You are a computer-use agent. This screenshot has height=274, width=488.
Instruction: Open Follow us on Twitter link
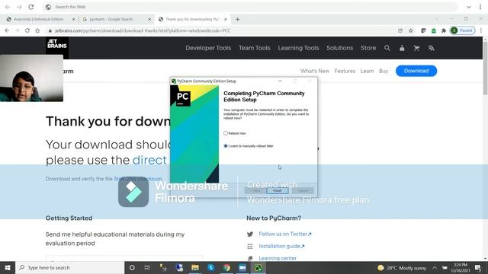pyautogui.click(x=284, y=234)
